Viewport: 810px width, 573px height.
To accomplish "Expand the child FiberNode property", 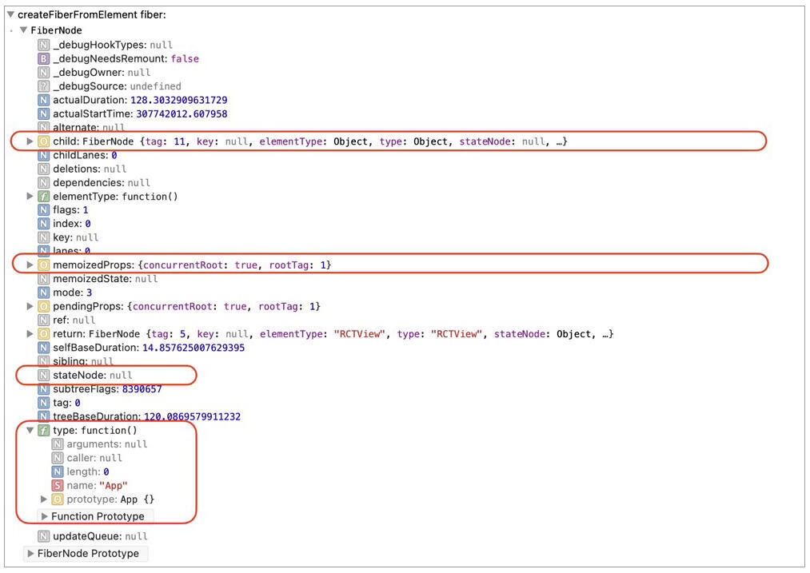I will point(30,141).
